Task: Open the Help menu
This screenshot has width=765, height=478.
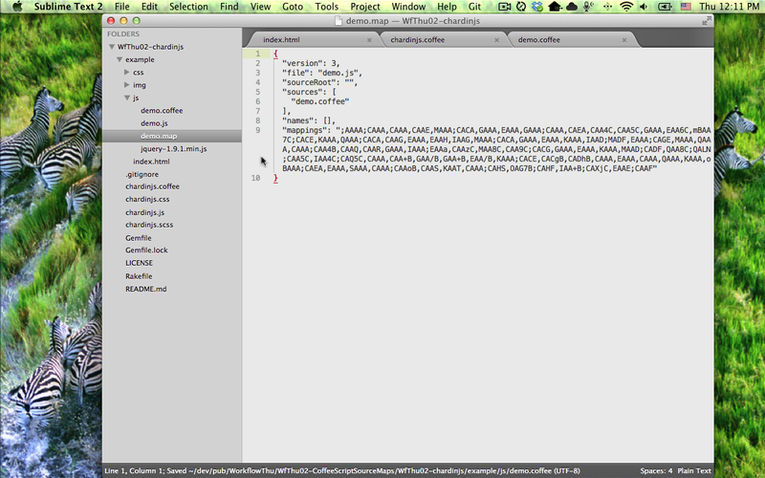Action: point(447,7)
